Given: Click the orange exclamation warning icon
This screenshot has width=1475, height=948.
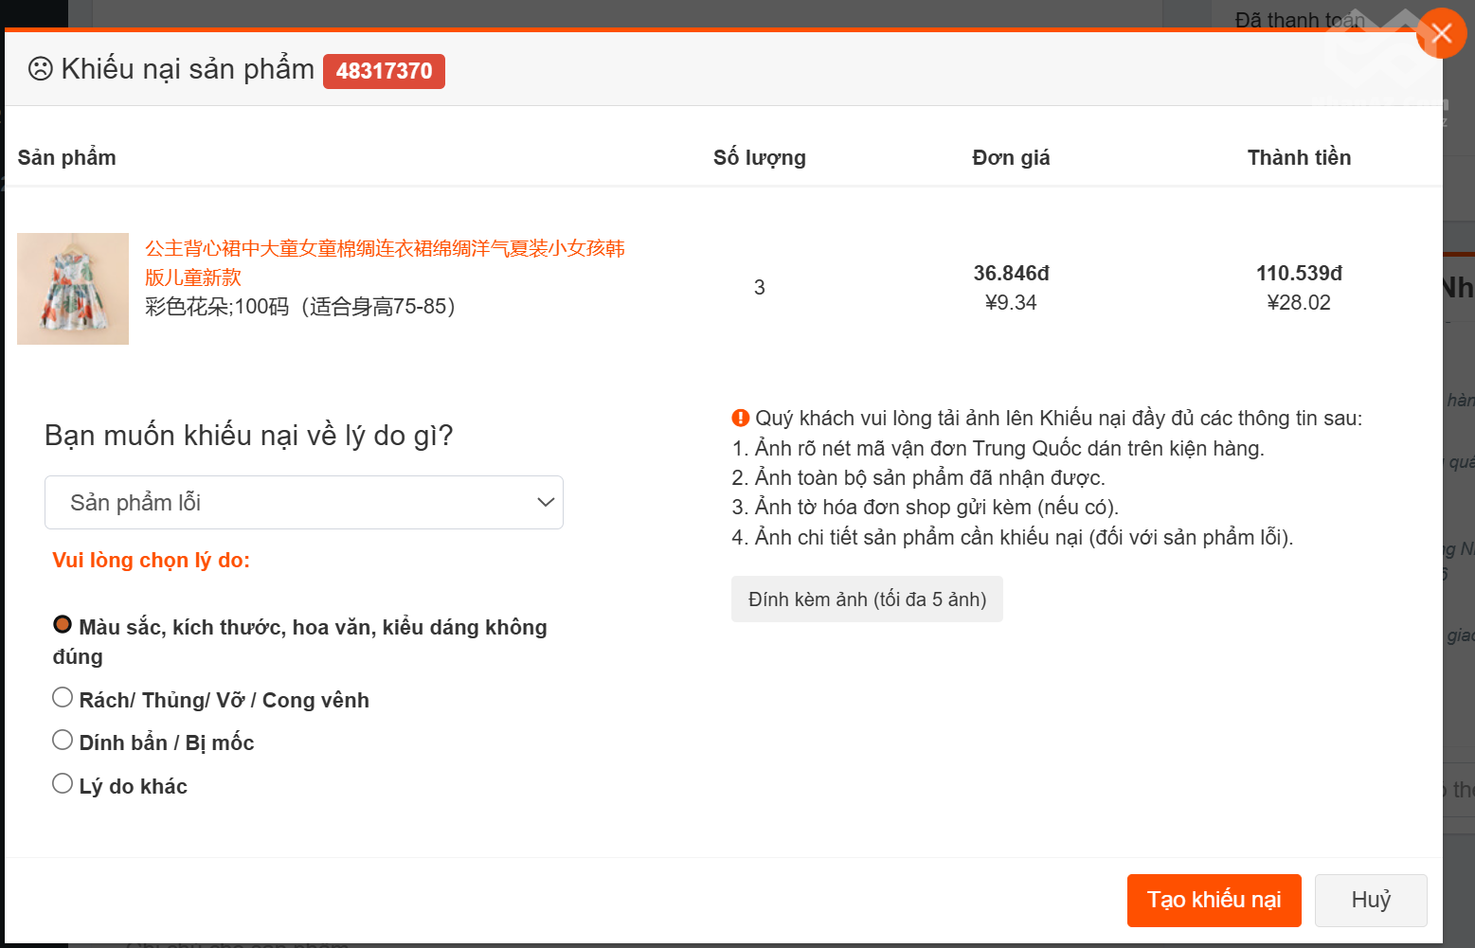Looking at the screenshot, I should pyautogui.click(x=741, y=418).
